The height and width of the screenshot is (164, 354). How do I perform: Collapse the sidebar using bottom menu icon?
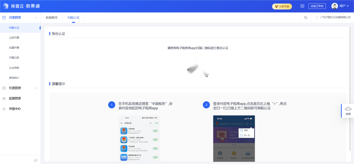36,160
